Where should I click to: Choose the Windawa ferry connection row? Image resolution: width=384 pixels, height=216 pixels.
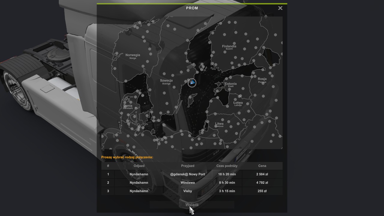click(187, 183)
